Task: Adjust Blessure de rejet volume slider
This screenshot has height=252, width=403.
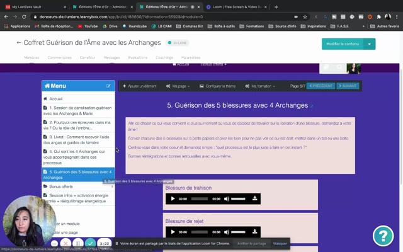Action: point(238,232)
